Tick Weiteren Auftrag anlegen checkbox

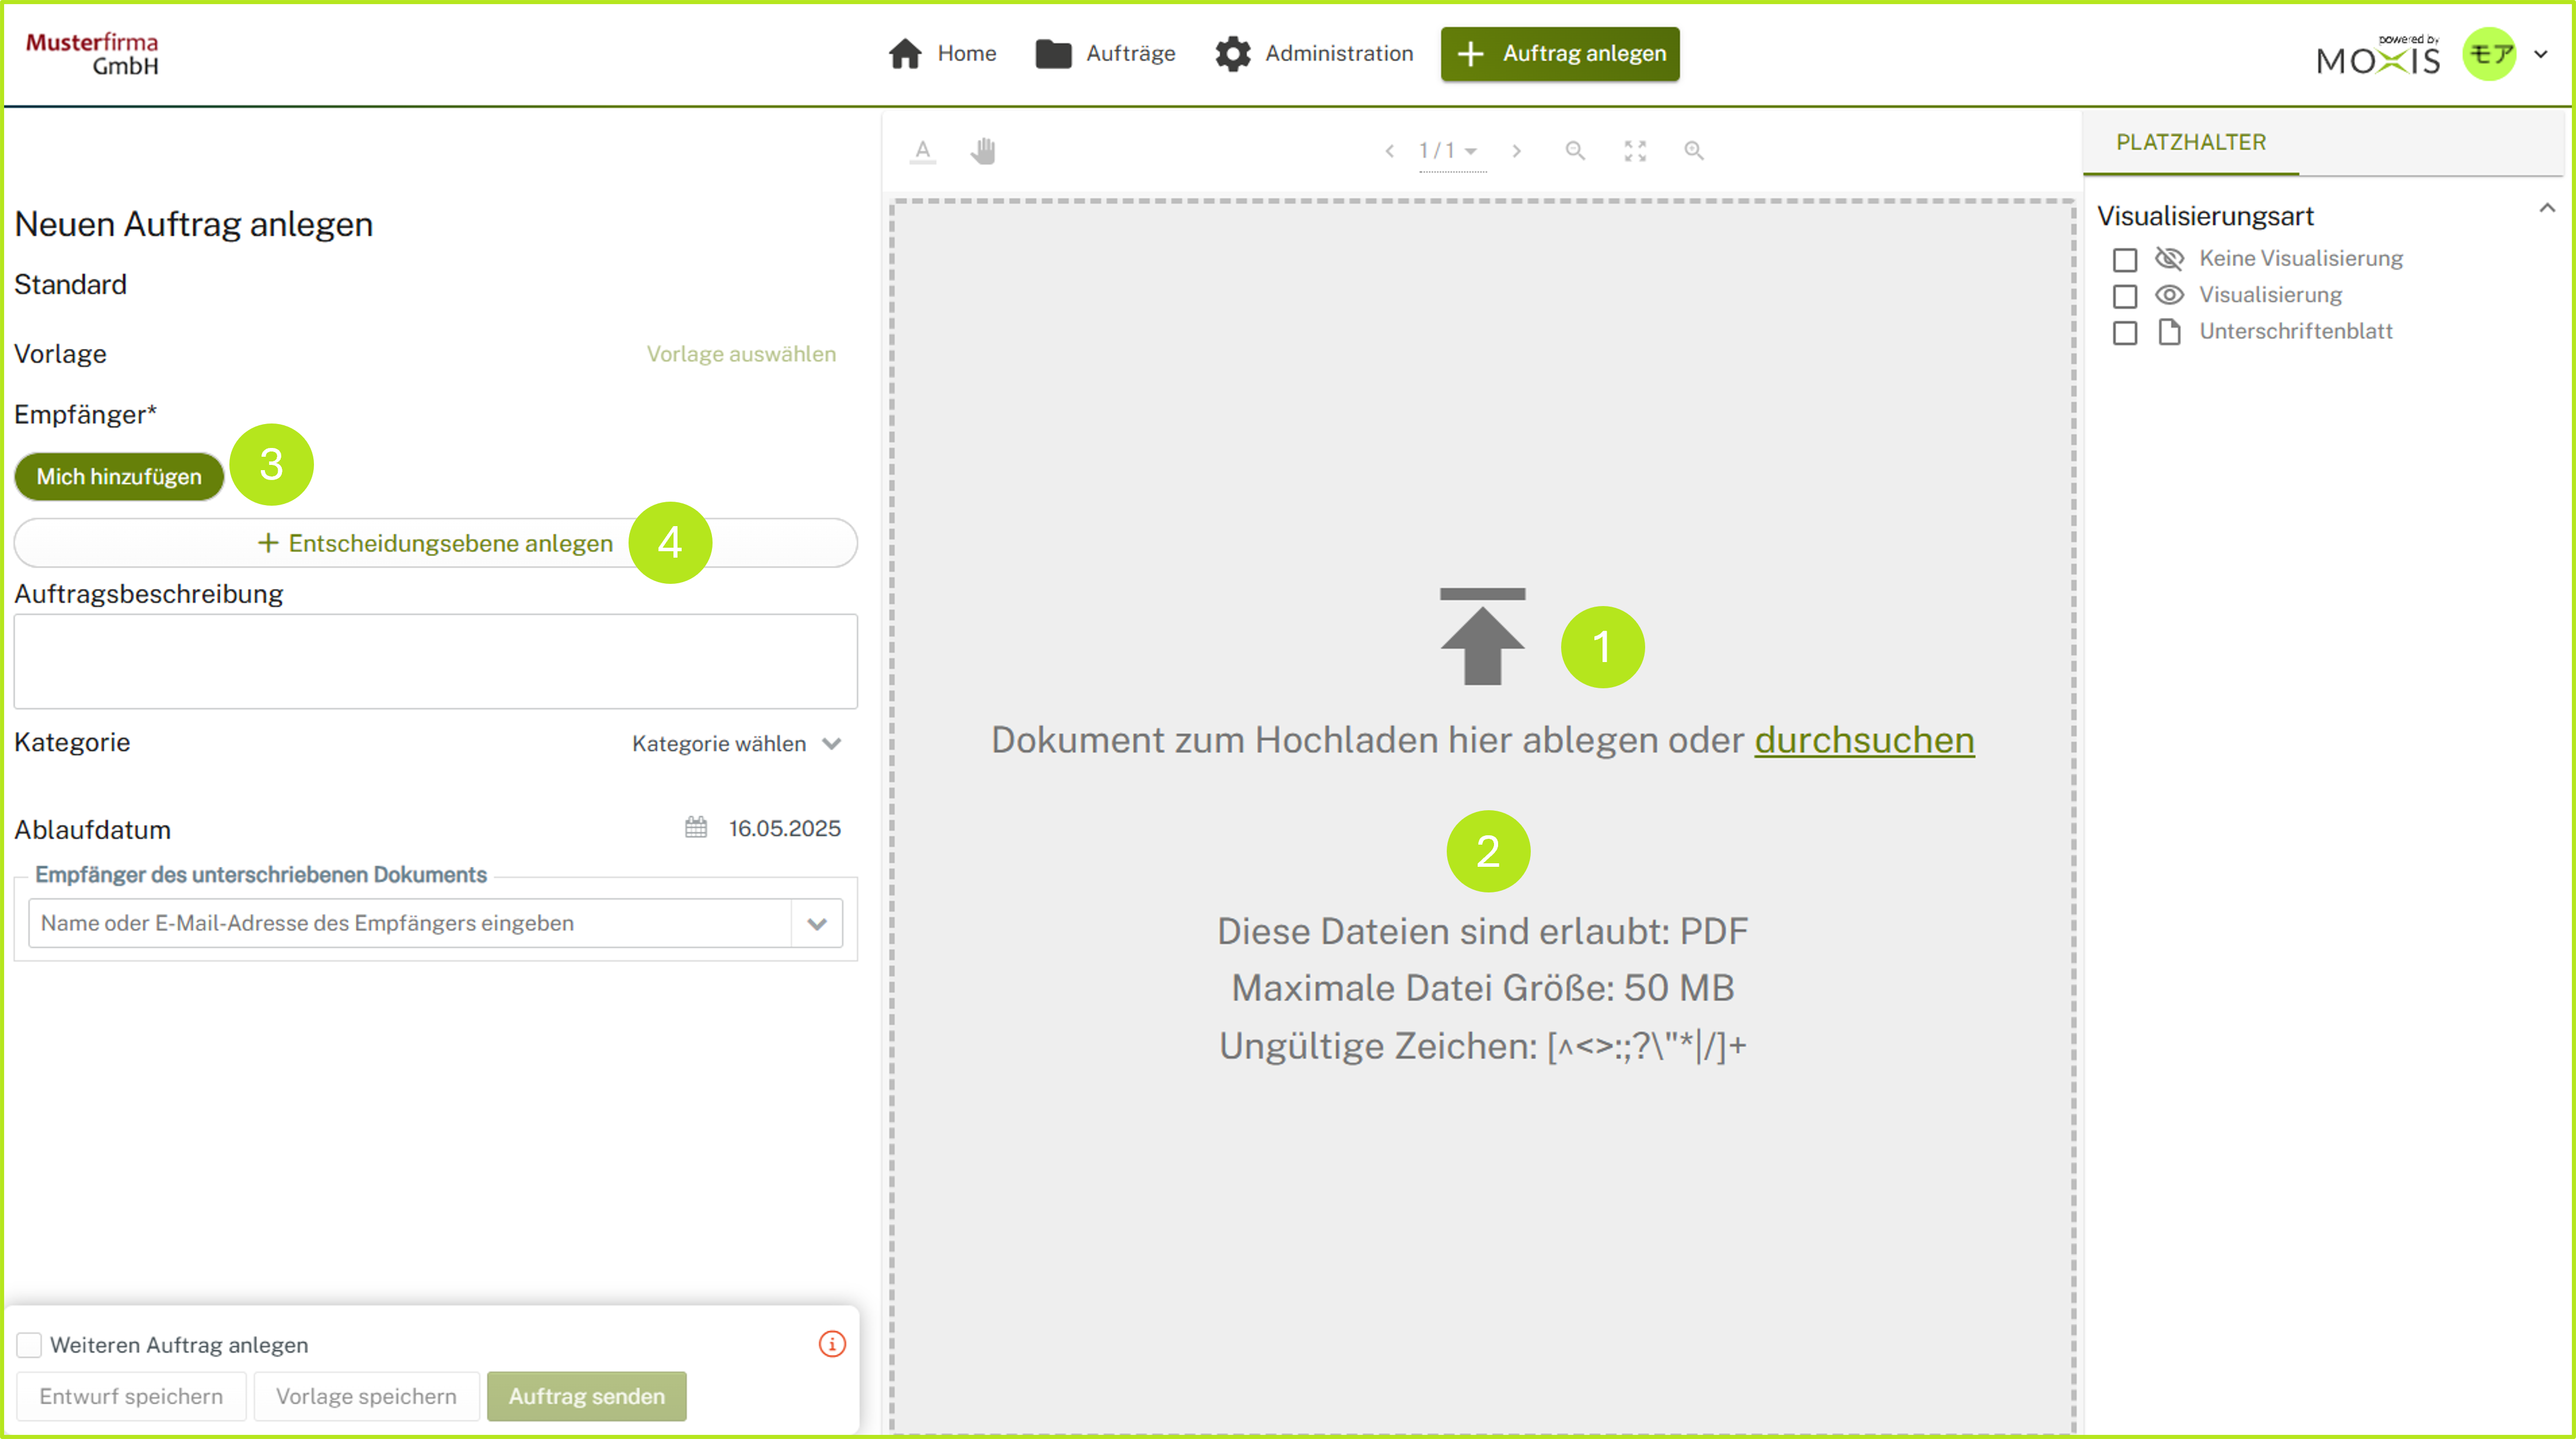(x=29, y=1345)
